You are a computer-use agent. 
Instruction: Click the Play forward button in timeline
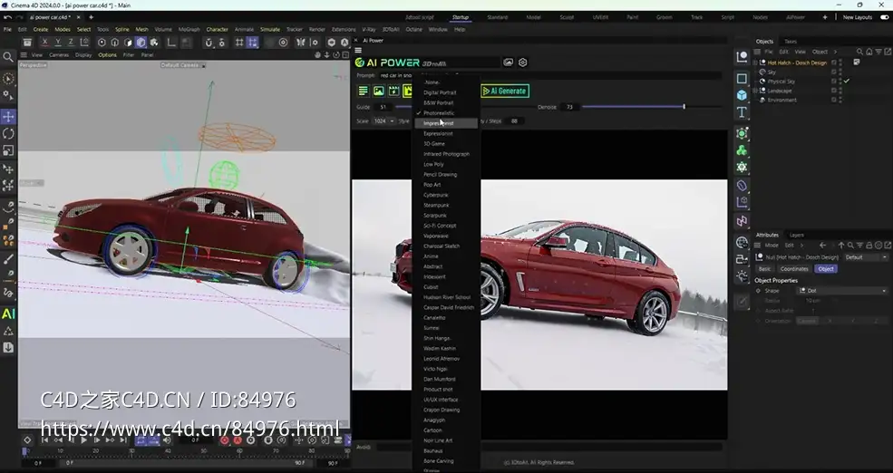(x=84, y=440)
